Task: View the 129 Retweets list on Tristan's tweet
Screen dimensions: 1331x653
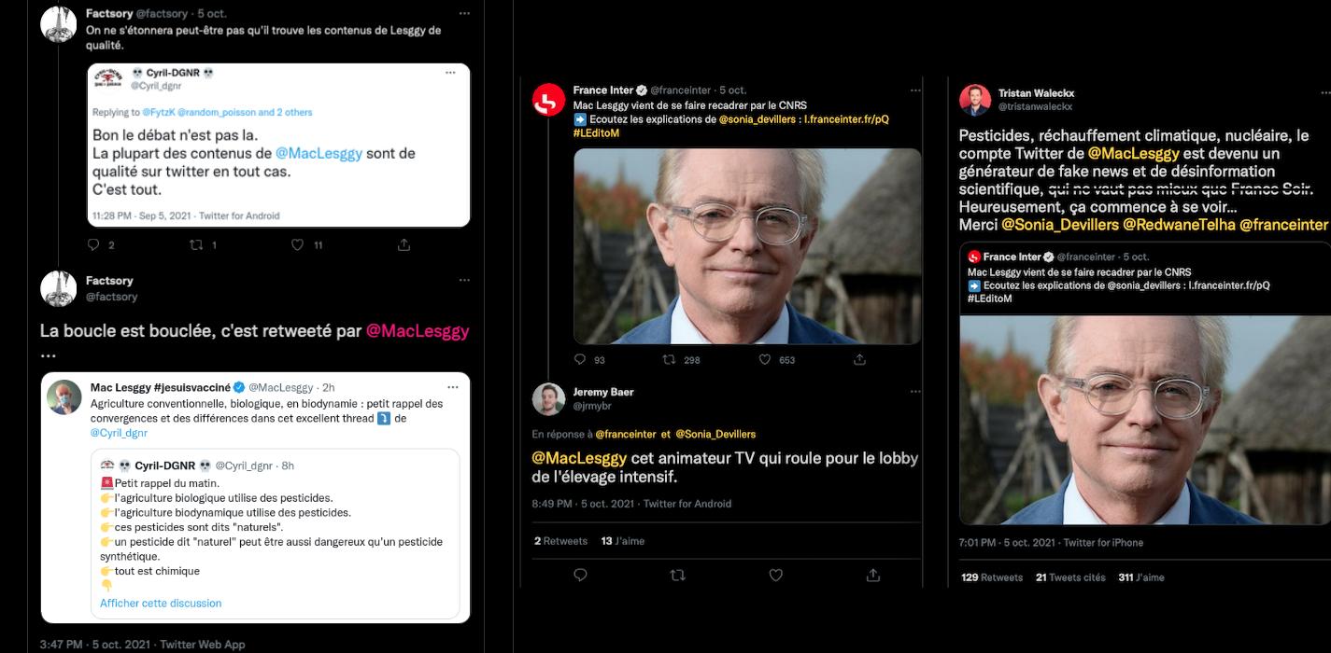Action: click(992, 577)
